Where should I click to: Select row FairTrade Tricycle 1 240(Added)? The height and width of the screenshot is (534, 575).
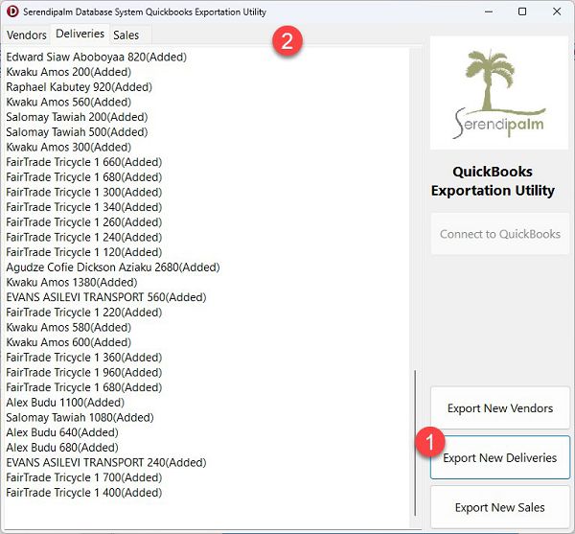[x=84, y=238]
